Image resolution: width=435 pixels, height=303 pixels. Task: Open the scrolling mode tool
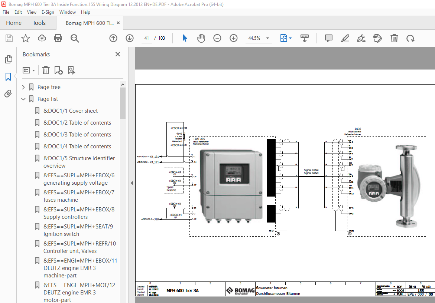click(305, 38)
